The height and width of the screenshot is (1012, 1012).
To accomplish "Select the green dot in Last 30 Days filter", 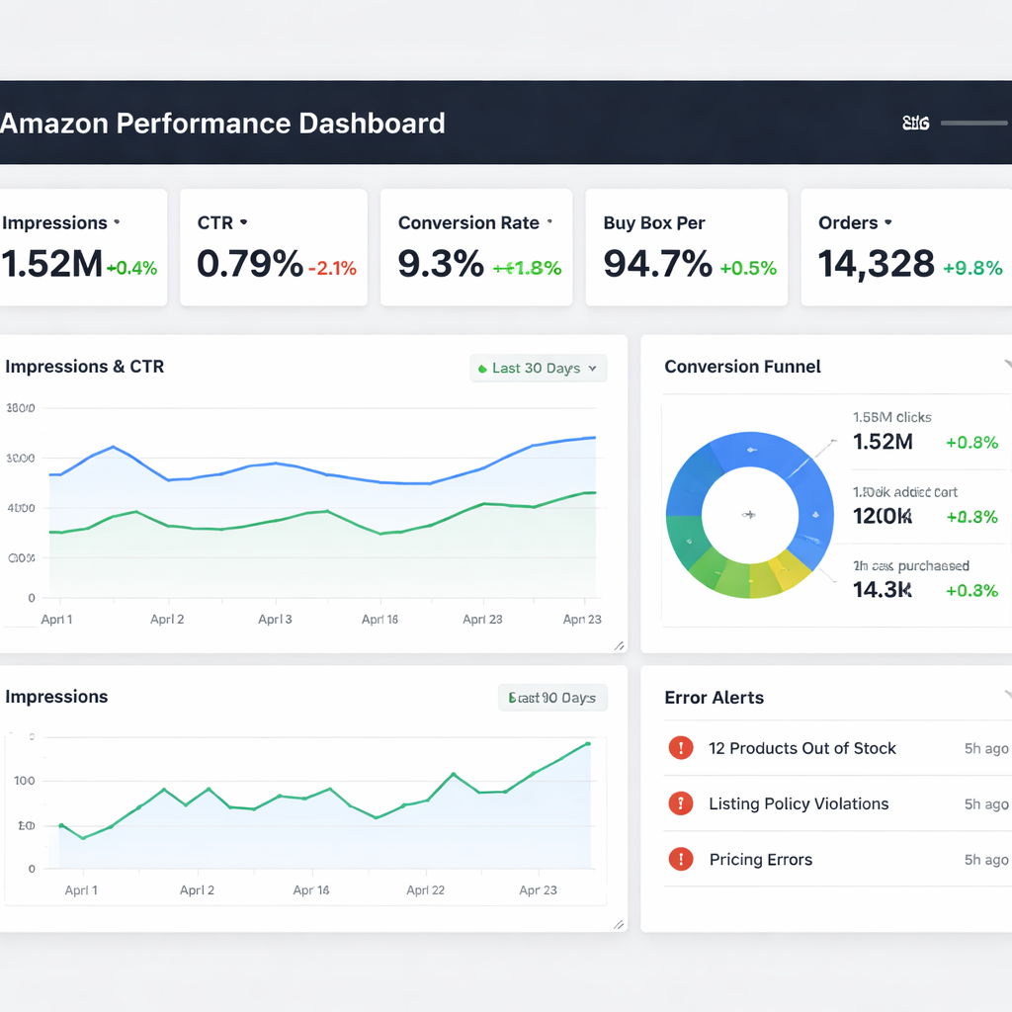I will 485,368.
